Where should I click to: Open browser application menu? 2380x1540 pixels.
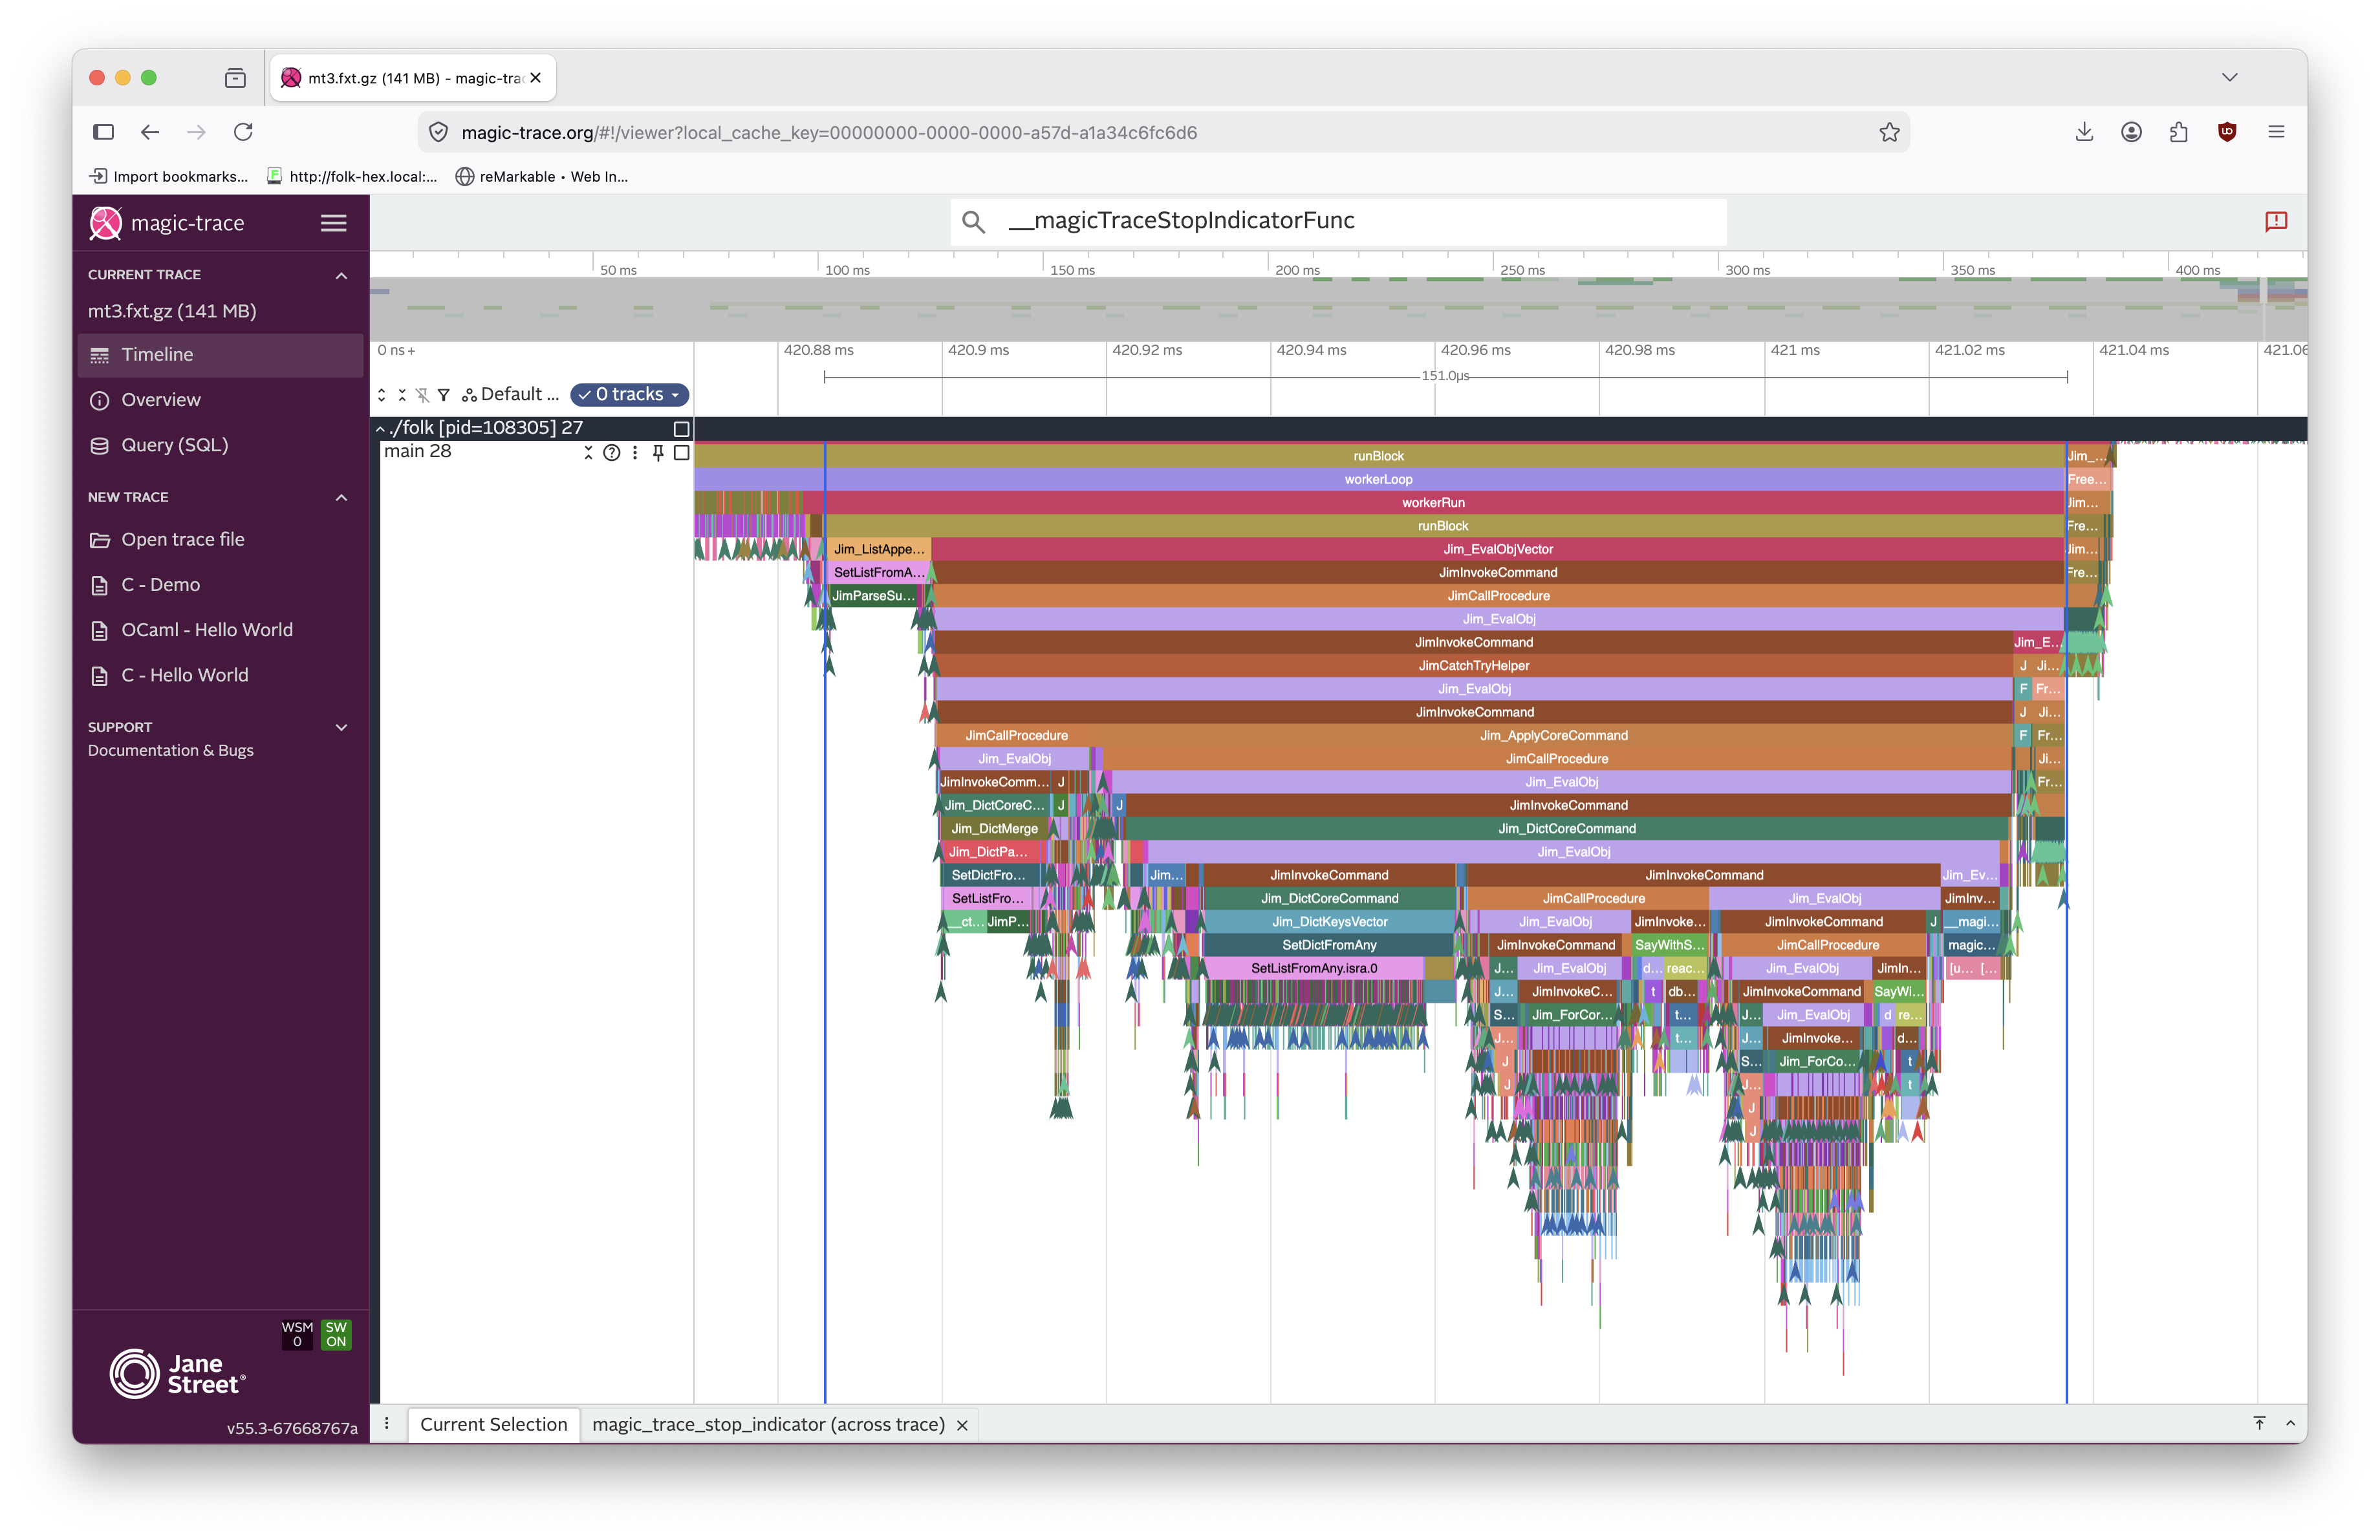[x=2276, y=132]
